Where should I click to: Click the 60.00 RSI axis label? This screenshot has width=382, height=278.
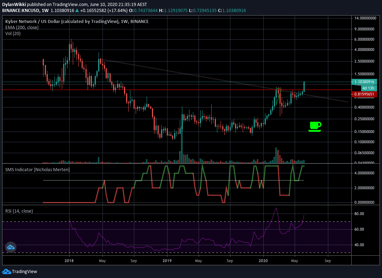359,229
